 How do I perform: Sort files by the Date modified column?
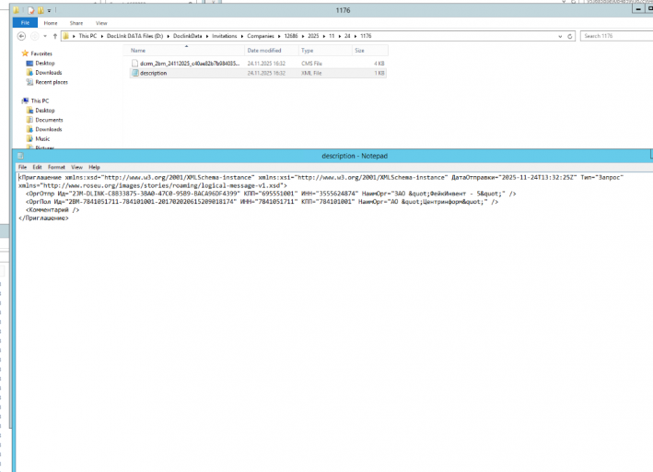point(272,51)
